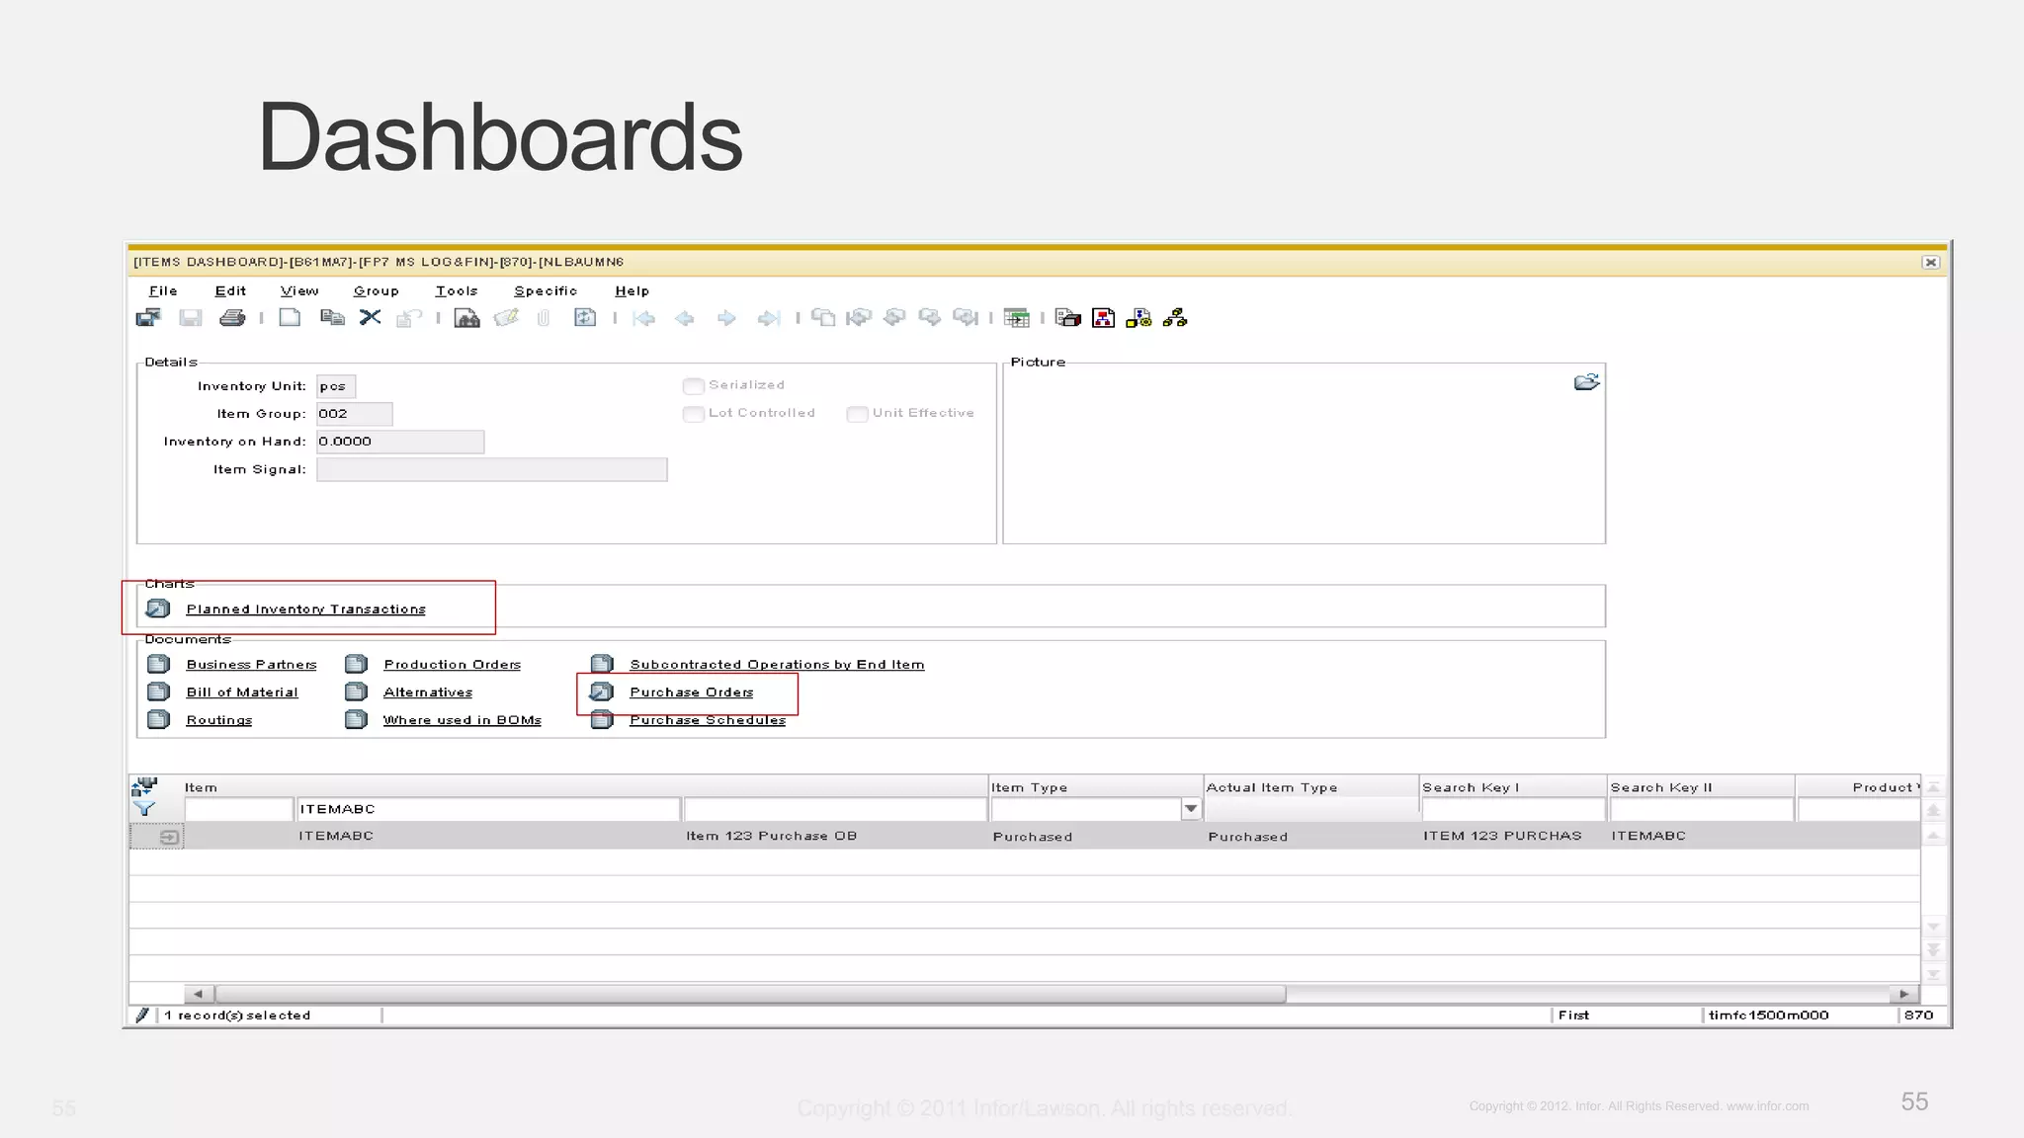Click the Item Group input field
The height and width of the screenshot is (1138, 2024).
tap(354, 414)
